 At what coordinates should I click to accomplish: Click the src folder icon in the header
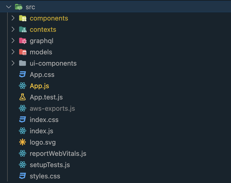click(x=18, y=7)
